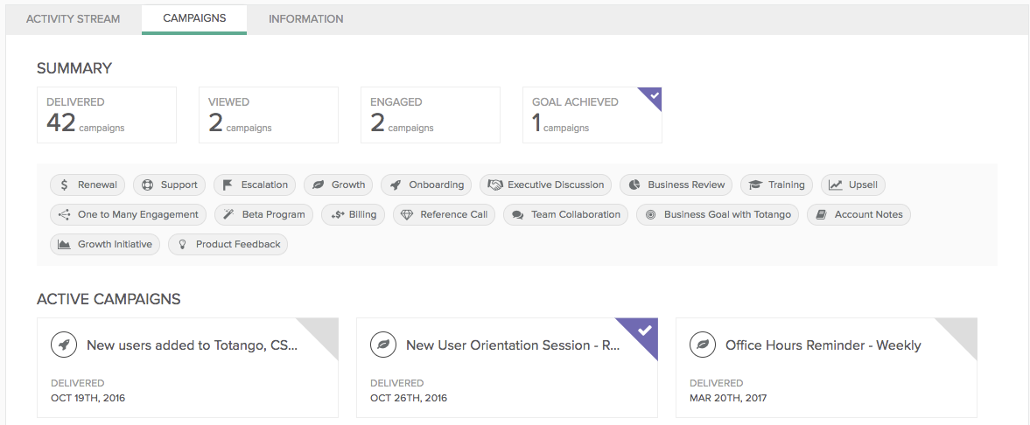Viewport: 1030px width, 425px height.
Task: Select the Renewal dollar-sign filter chip
Action: coord(88,185)
